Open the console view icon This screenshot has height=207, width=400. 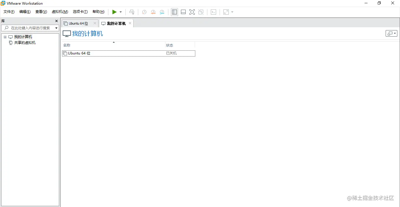pyautogui.click(x=214, y=12)
